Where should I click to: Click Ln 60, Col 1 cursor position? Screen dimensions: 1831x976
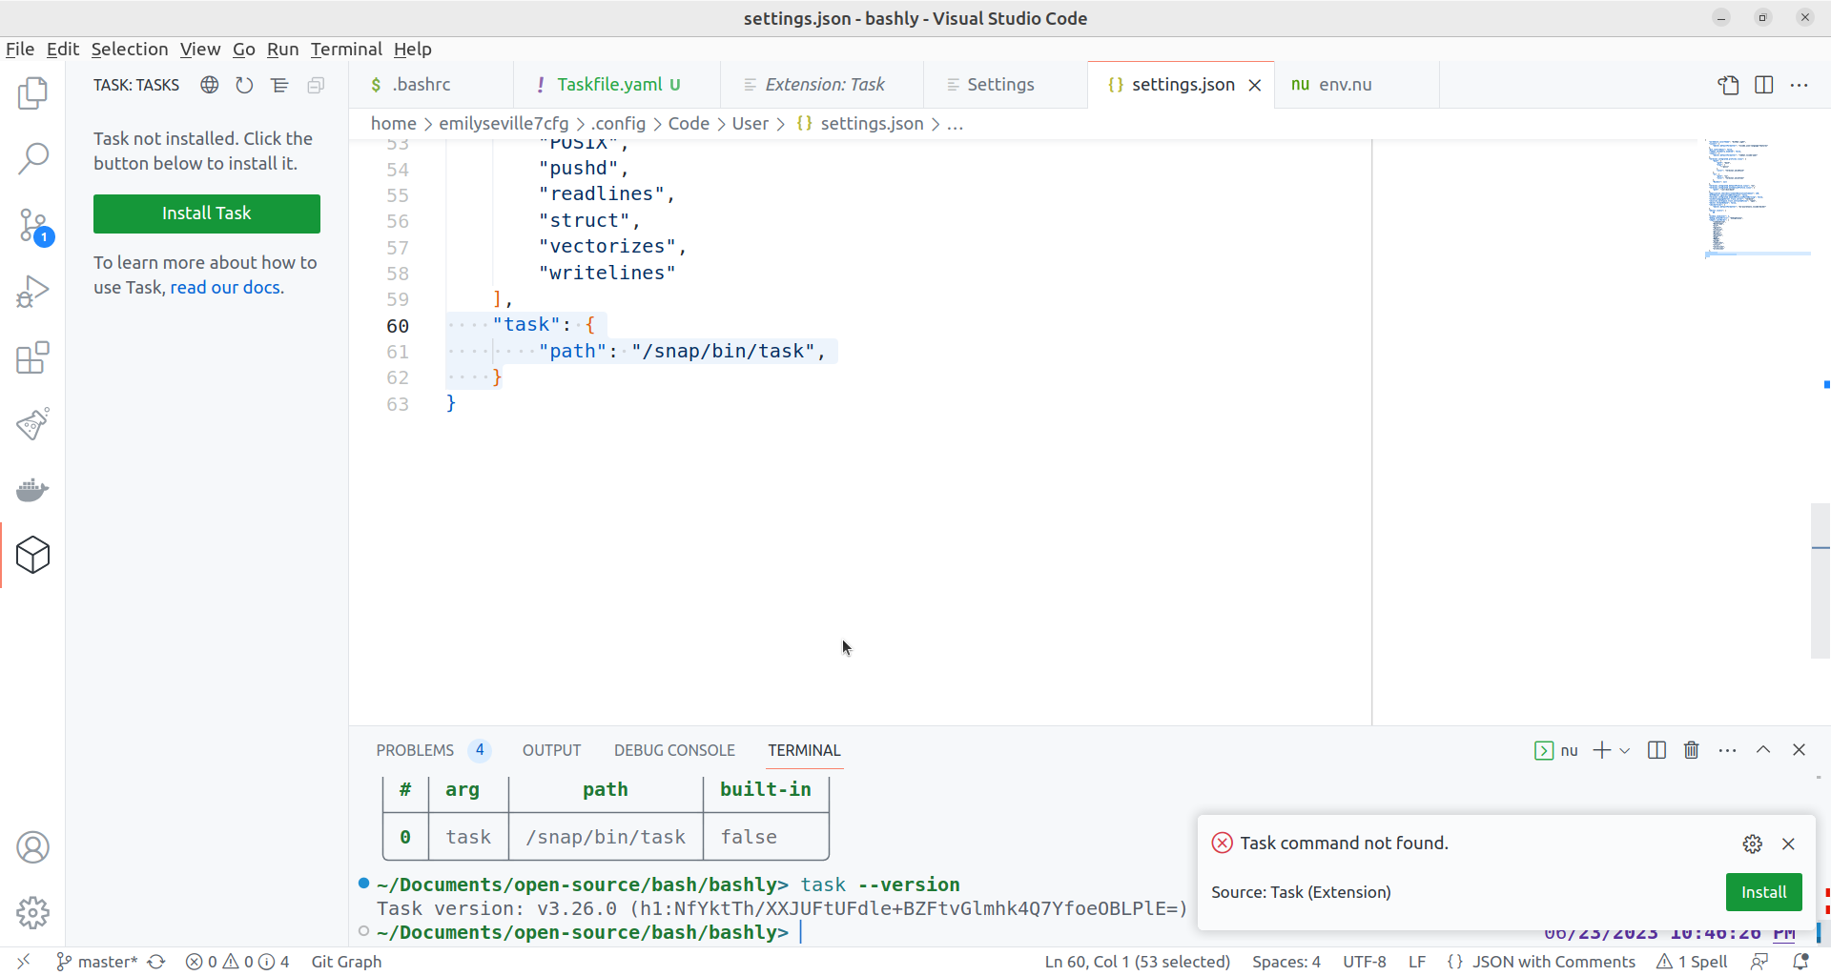click(x=1137, y=962)
